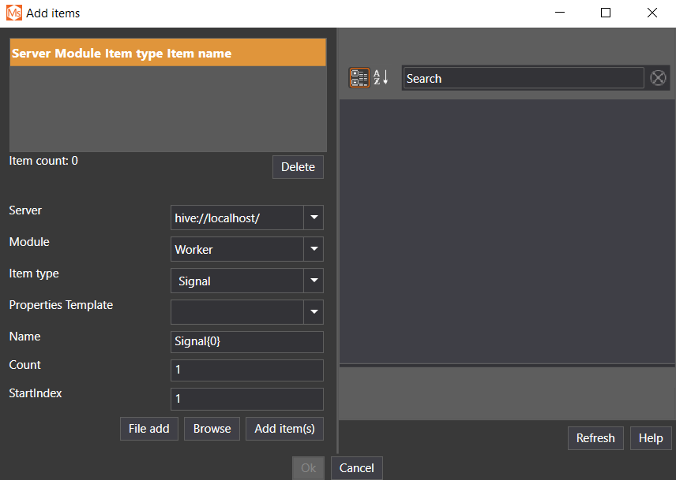Image resolution: width=676 pixels, height=480 pixels.
Task: Click the StartIndex input field
Action: click(246, 399)
